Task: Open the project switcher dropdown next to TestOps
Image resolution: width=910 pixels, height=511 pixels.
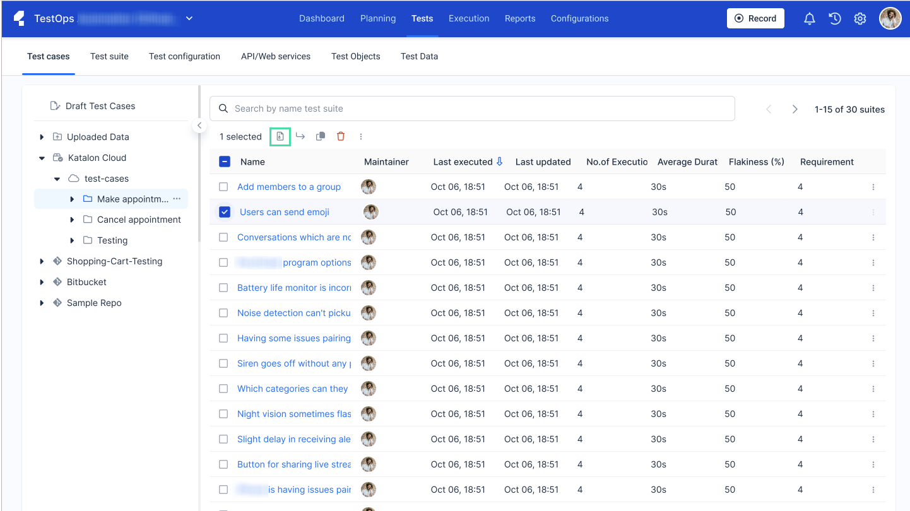Action: coord(189,18)
